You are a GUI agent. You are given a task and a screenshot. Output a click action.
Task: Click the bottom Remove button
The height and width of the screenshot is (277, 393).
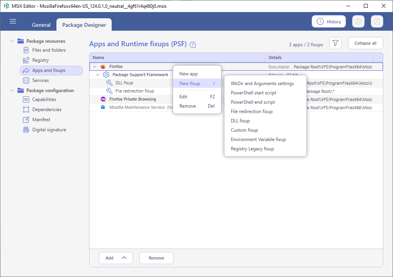[156, 258]
